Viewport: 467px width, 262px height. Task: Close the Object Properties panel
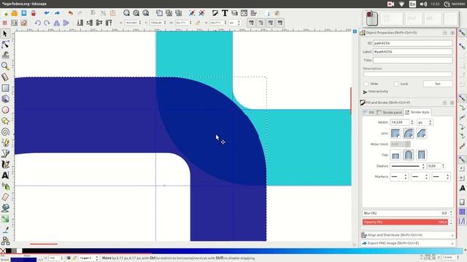pos(452,33)
